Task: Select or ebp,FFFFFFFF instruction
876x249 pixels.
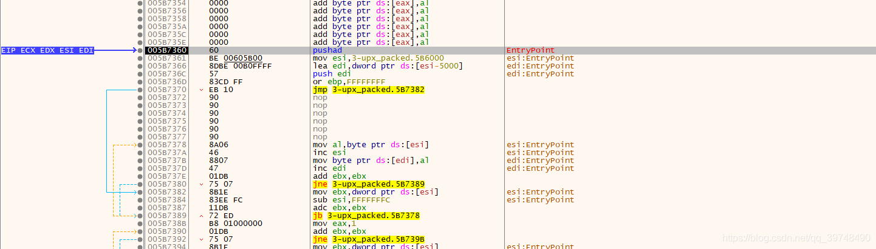Action: [x=349, y=82]
